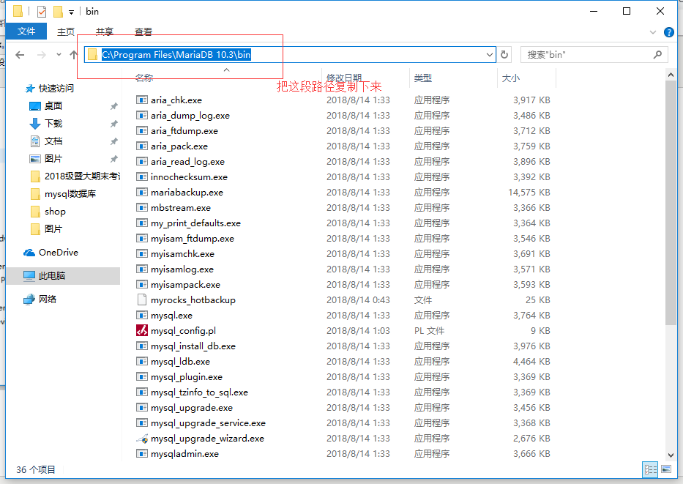Switch to details view icon in status bar
The height and width of the screenshot is (484, 683).
(650, 469)
